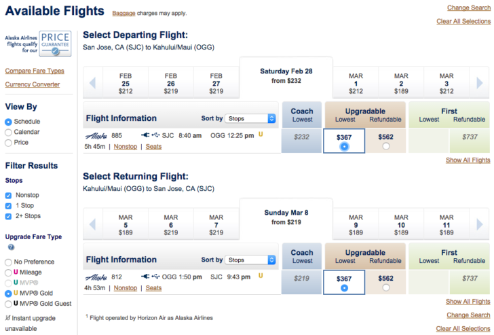
Task: Choose the $562 refundable departing fare
Action: 386,146
